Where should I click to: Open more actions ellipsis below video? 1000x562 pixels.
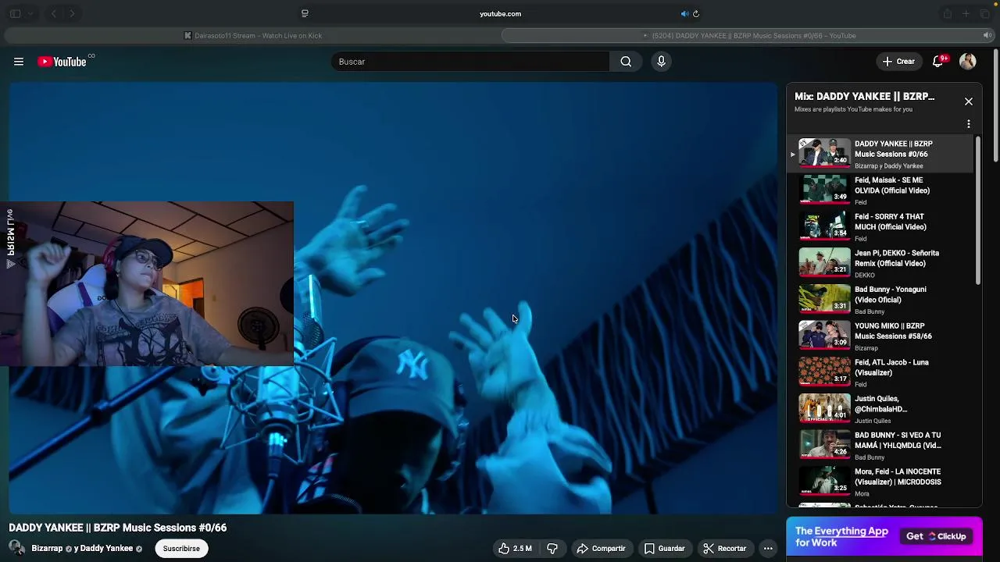(768, 549)
